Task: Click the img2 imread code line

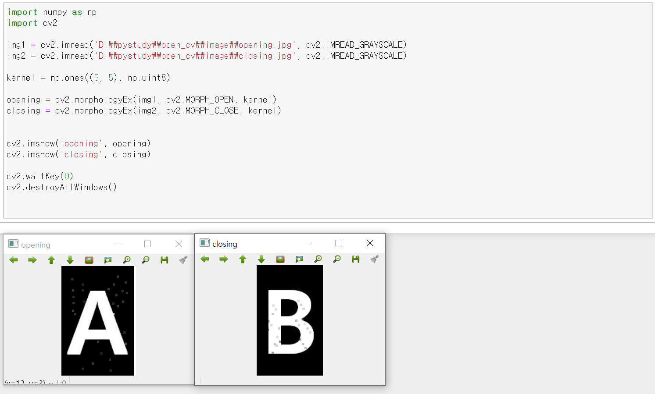Action: click(x=207, y=56)
